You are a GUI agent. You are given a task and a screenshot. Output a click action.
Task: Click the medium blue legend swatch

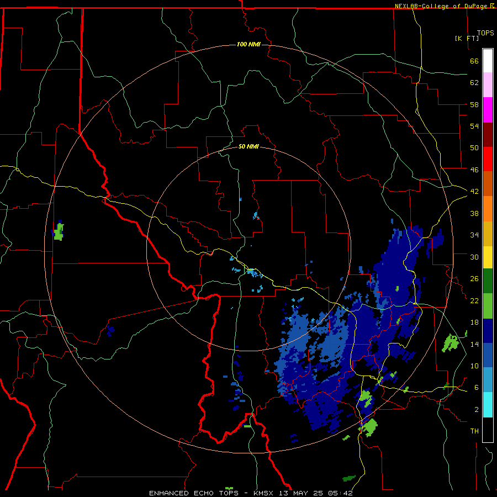(488, 355)
